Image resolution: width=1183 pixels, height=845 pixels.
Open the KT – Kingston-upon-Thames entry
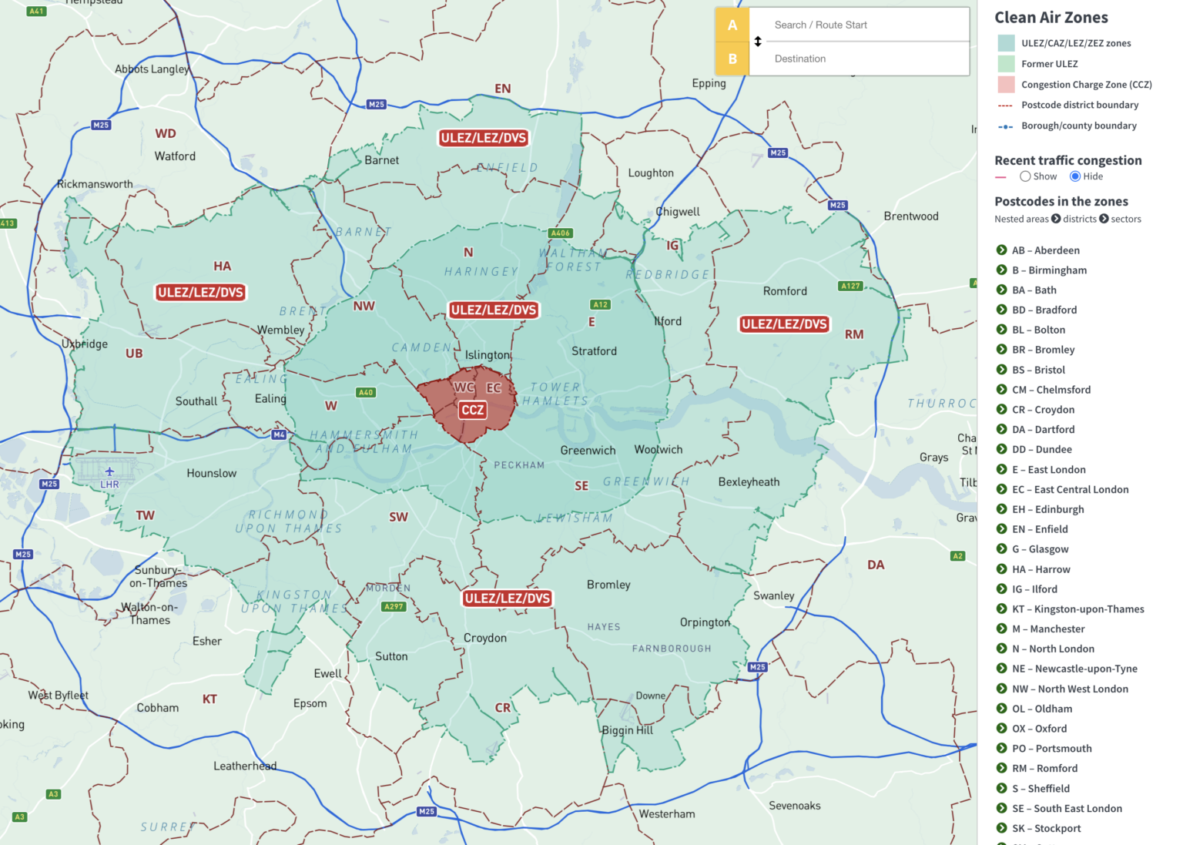pos(1077,609)
